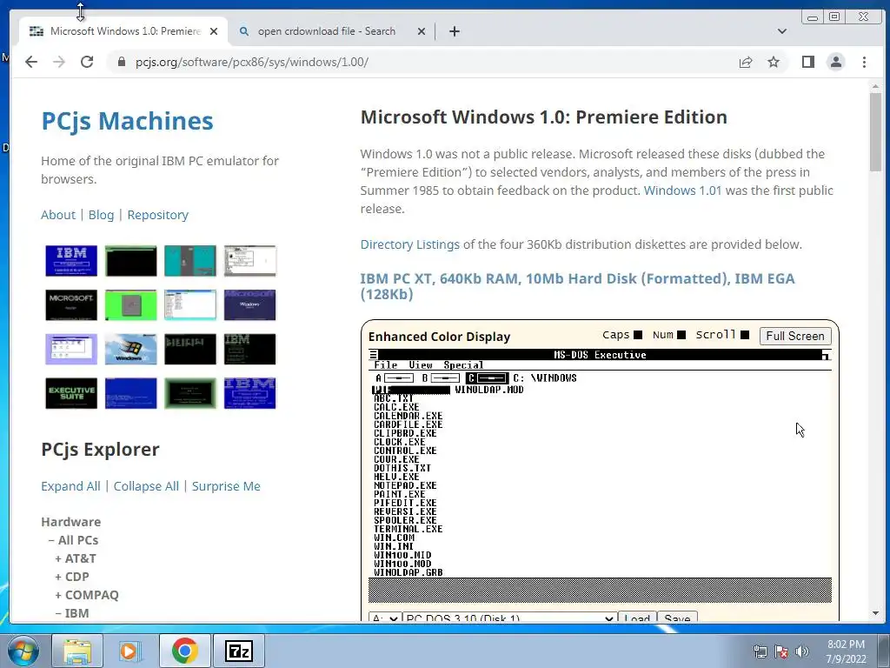Viewport: 890px width, 668px height.
Task: Open Windows Explorer from taskbar
Action: coord(77,651)
